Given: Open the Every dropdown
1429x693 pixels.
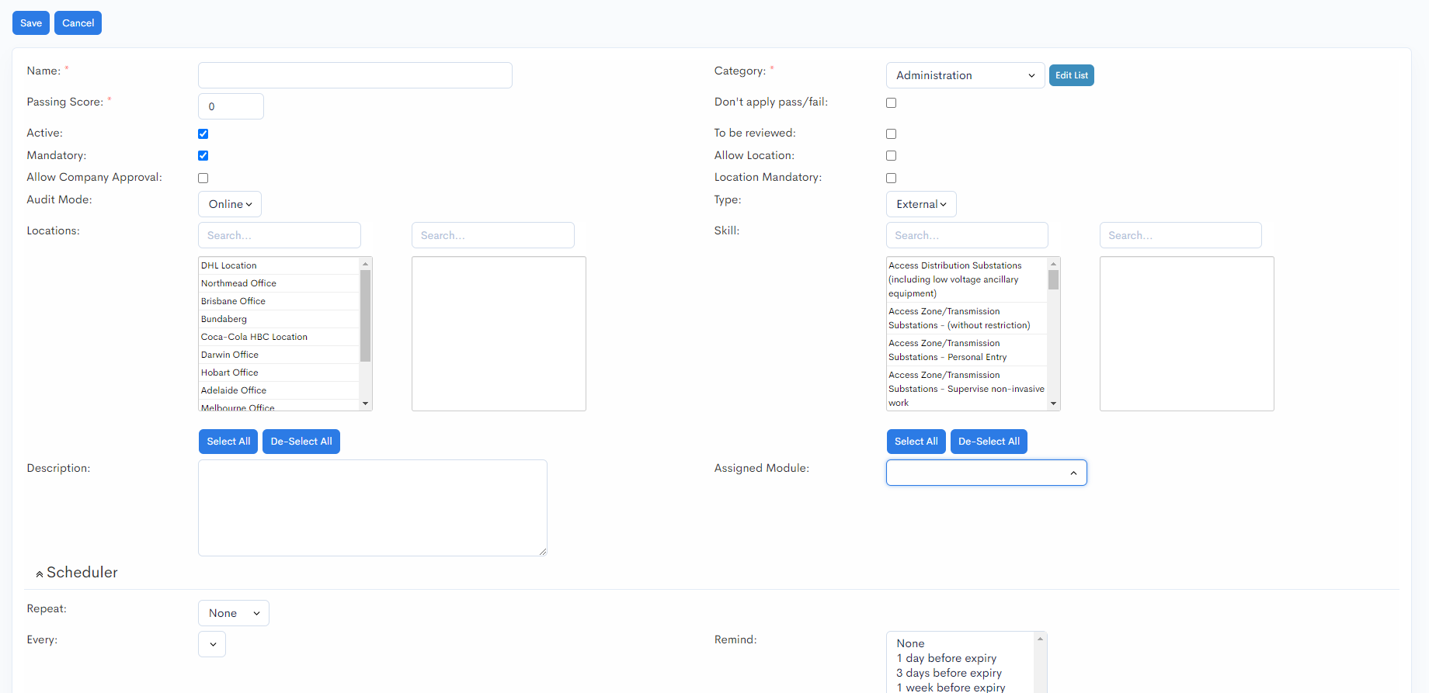Looking at the screenshot, I should pos(212,644).
